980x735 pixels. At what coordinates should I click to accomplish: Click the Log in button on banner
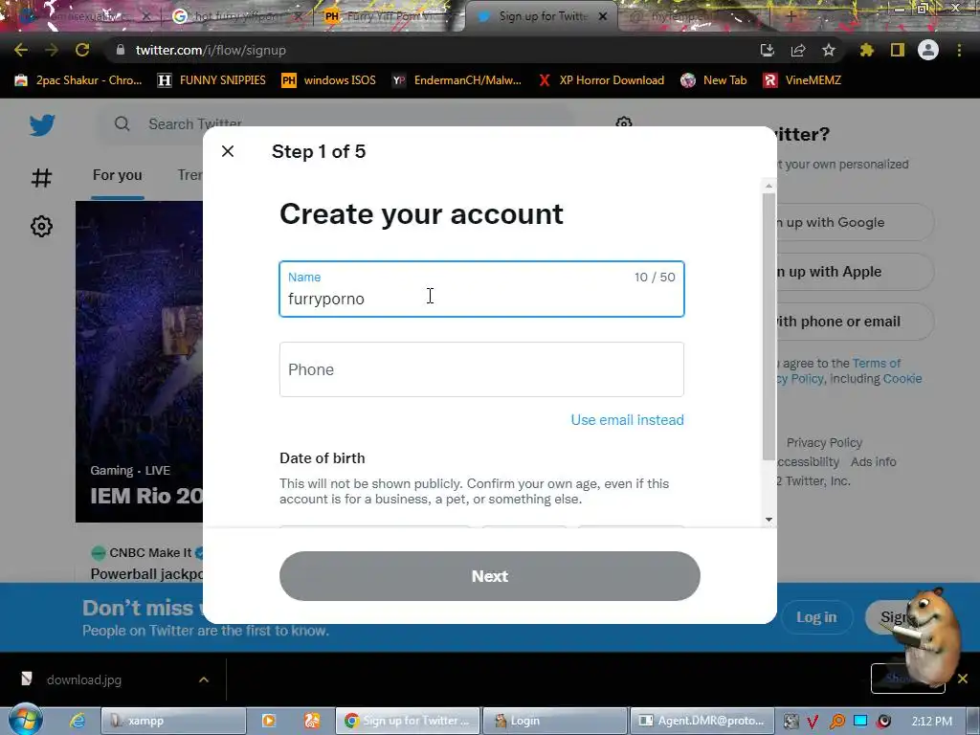tap(815, 617)
